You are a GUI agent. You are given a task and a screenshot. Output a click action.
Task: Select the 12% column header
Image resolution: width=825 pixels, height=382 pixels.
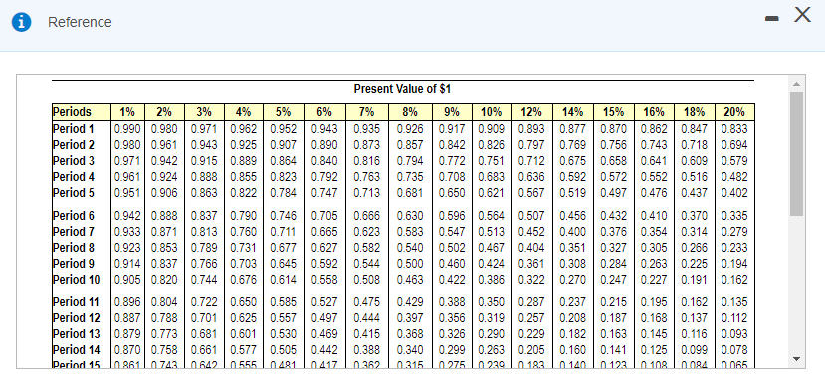click(x=531, y=112)
